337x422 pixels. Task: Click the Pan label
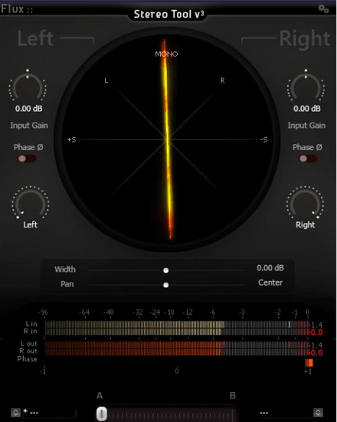click(67, 284)
